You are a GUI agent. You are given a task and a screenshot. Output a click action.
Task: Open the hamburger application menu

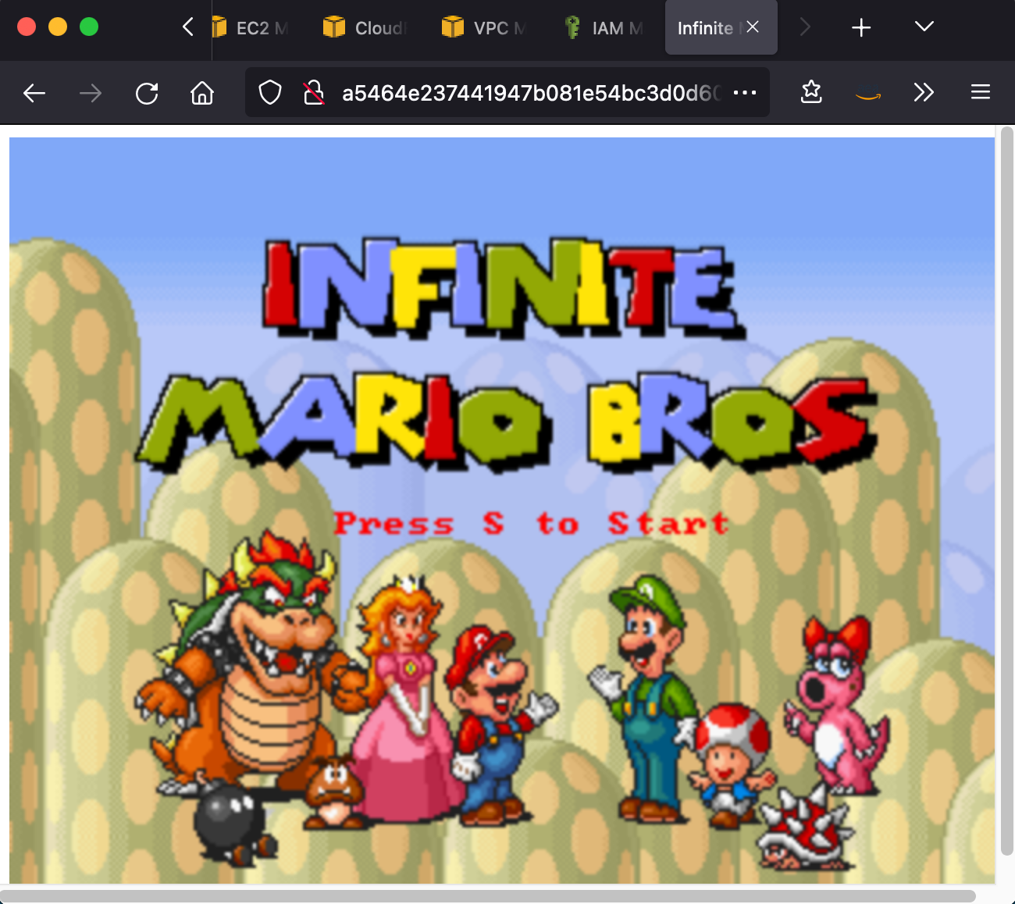[x=980, y=93]
